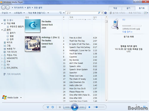Viewport: 149px width, 111px height.
Task: Open 기타 미디어 in sidebar
Action: point(12,52)
